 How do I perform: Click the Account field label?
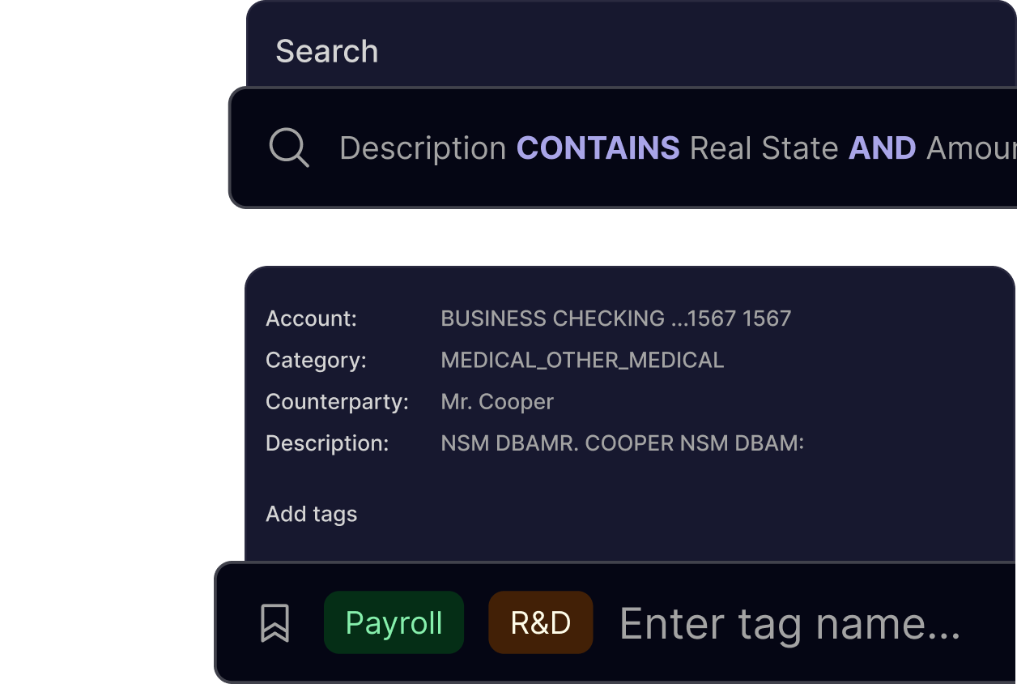click(311, 318)
